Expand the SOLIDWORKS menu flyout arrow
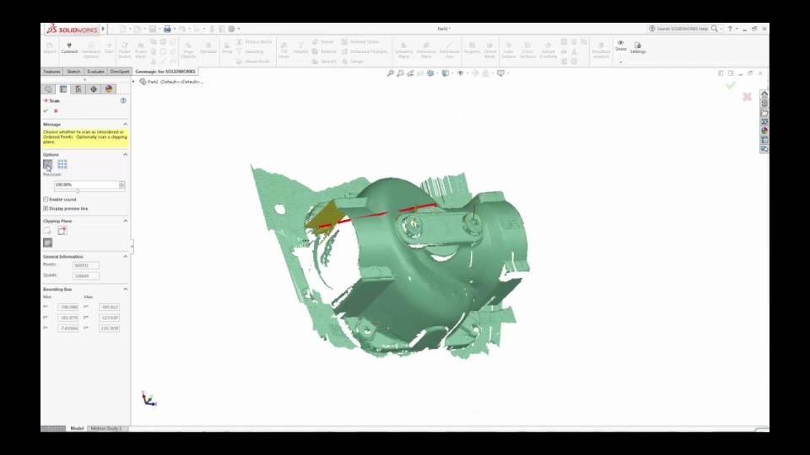This screenshot has width=810, height=455. [103, 29]
